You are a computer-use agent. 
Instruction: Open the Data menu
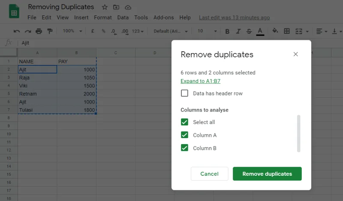click(123, 18)
